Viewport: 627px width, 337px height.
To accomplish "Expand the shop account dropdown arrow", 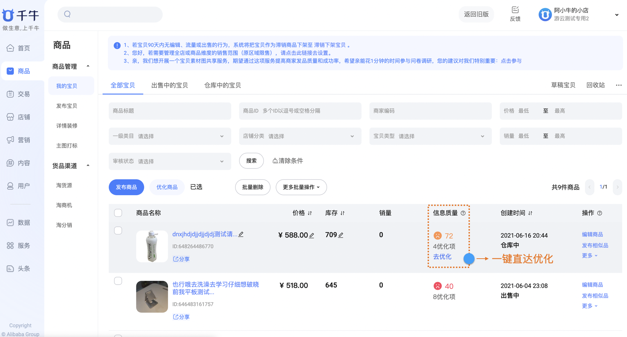I will pyautogui.click(x=617, y=15).
